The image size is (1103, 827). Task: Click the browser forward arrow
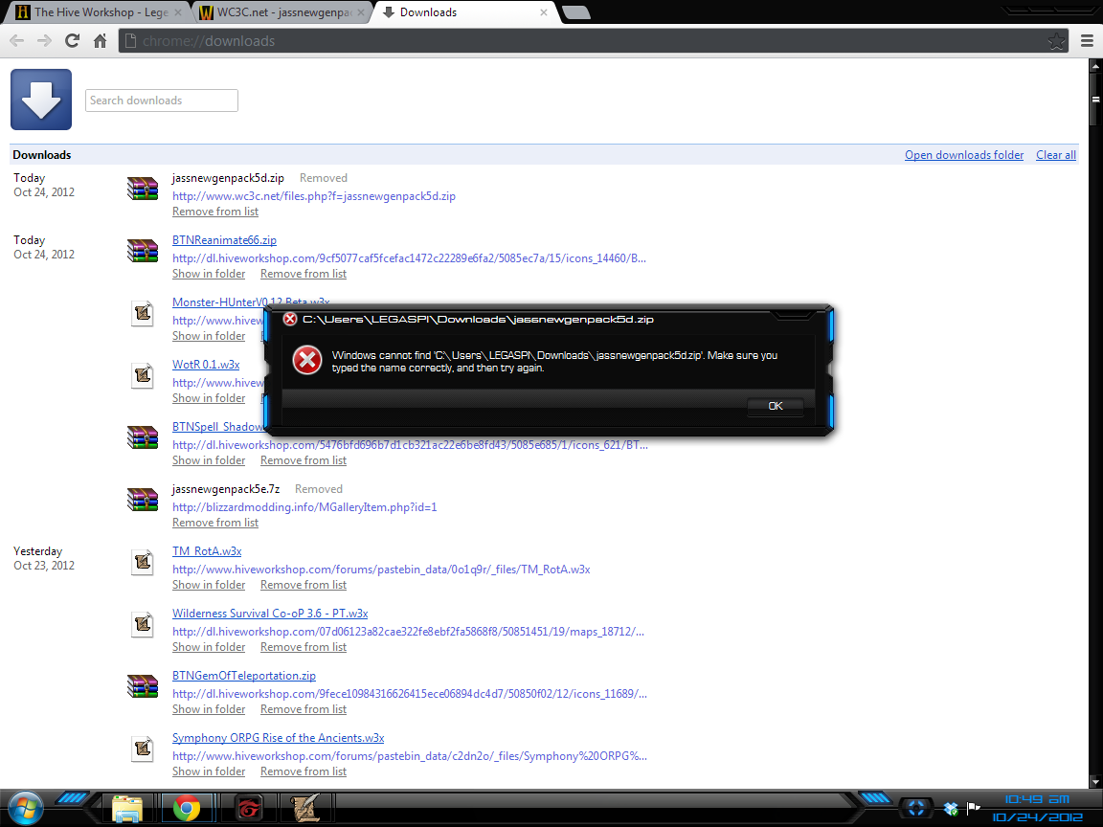pos(44,41)
